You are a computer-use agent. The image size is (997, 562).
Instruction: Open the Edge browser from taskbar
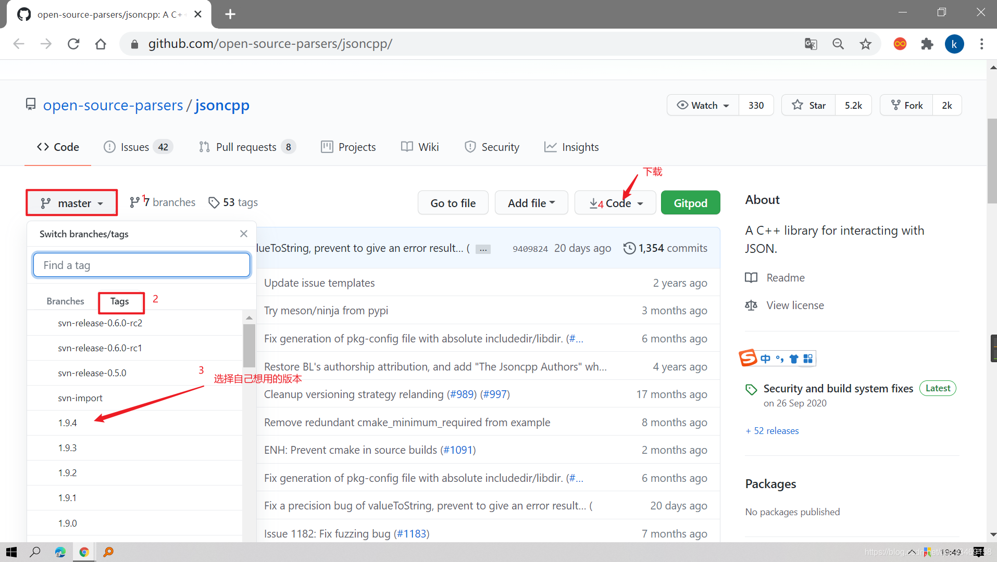(x=60, y=552)
